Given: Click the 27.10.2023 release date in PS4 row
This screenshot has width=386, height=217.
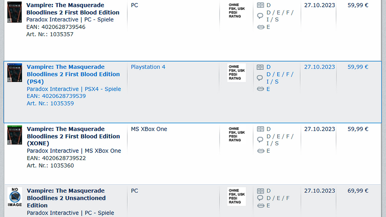Looking at the screenshot, I should click(x=319, y=67).
